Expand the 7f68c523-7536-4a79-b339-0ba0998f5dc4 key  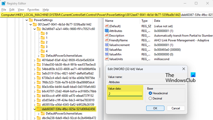click(35, 83)
